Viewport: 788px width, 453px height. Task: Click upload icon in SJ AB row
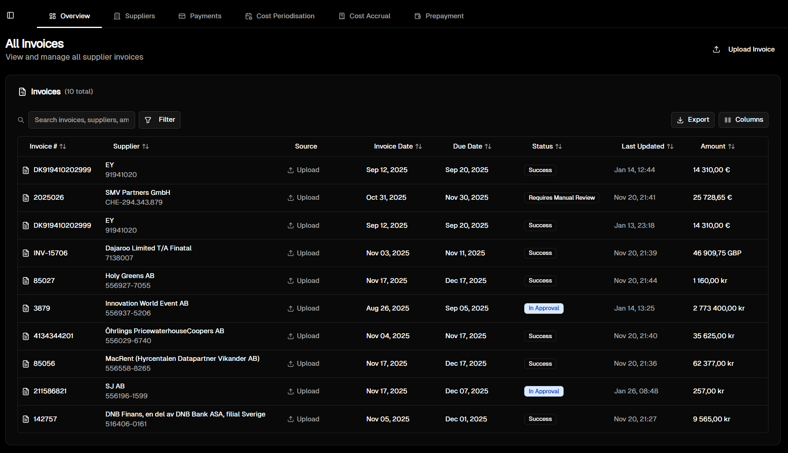click(x=291, y=391)
